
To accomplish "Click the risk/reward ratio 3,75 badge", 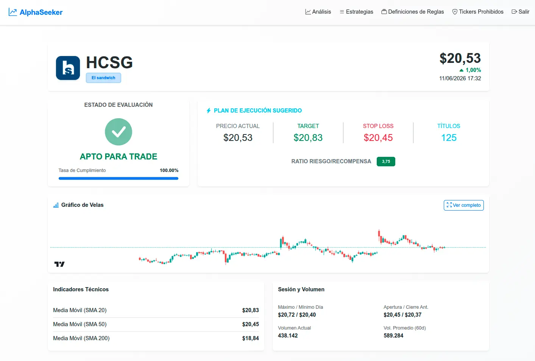I will (x=386, y=161).
